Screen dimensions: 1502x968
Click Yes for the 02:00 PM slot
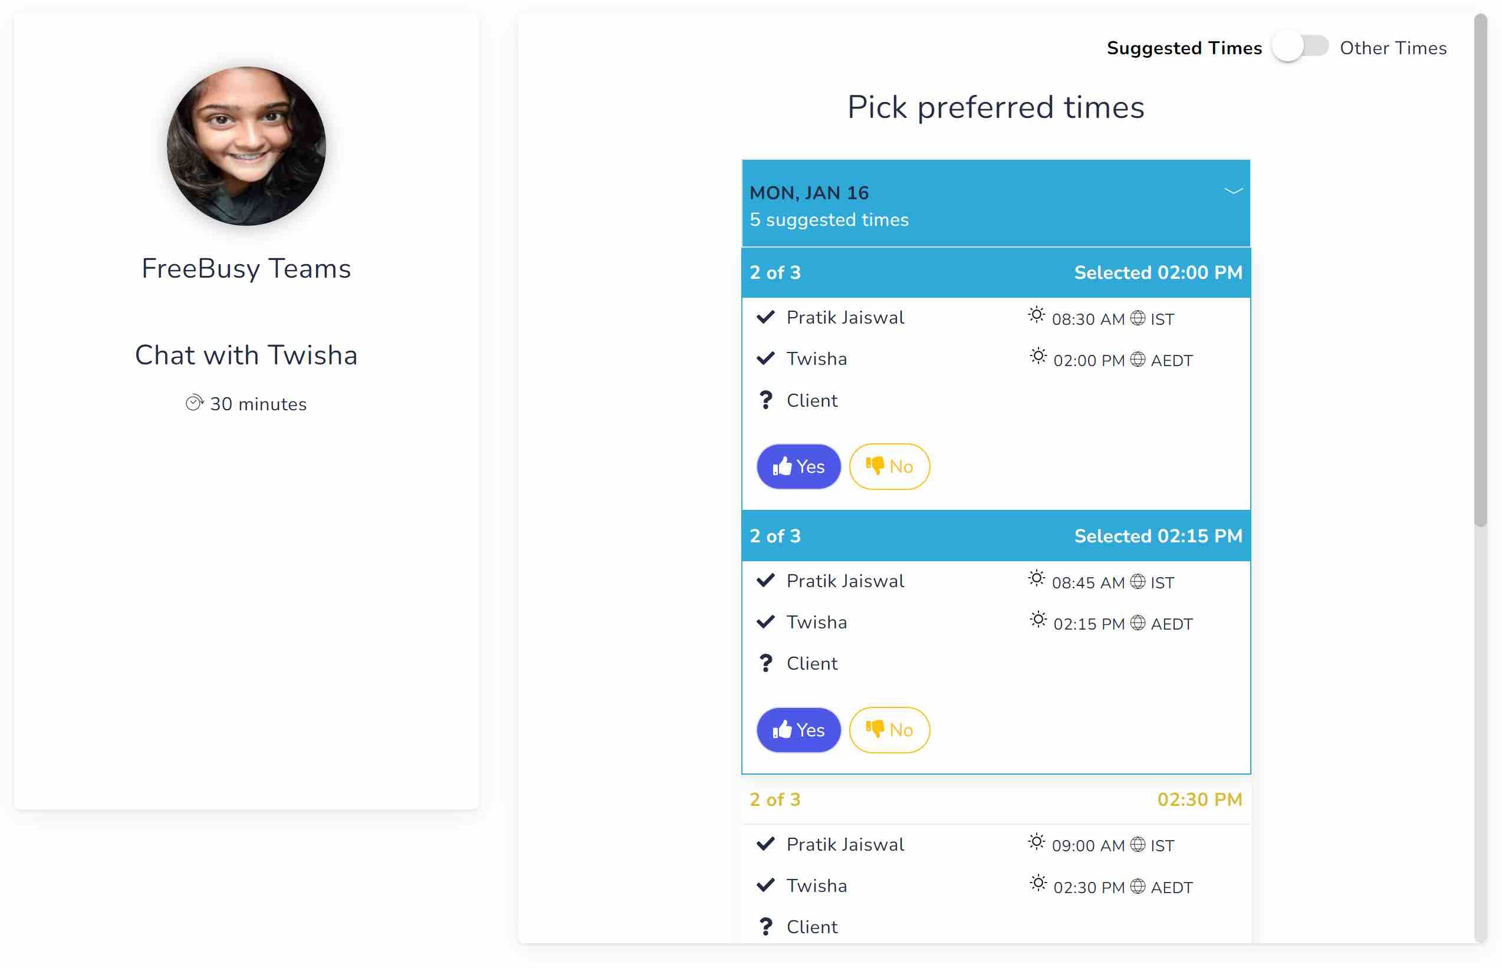coord(798,466)
